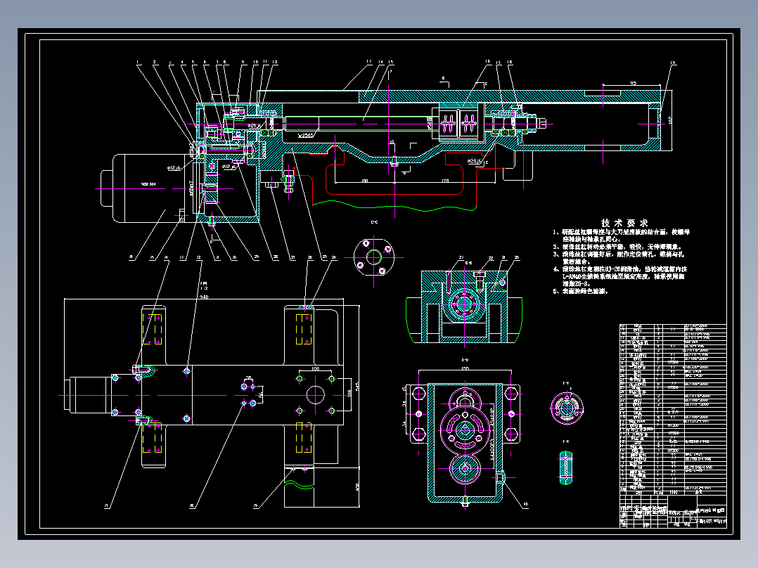
Task: Click the circular four-hole flange view
Action: click(373, 256)
